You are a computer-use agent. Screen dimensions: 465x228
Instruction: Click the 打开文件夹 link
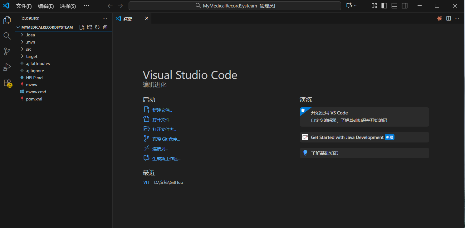[x=164, y=129]
